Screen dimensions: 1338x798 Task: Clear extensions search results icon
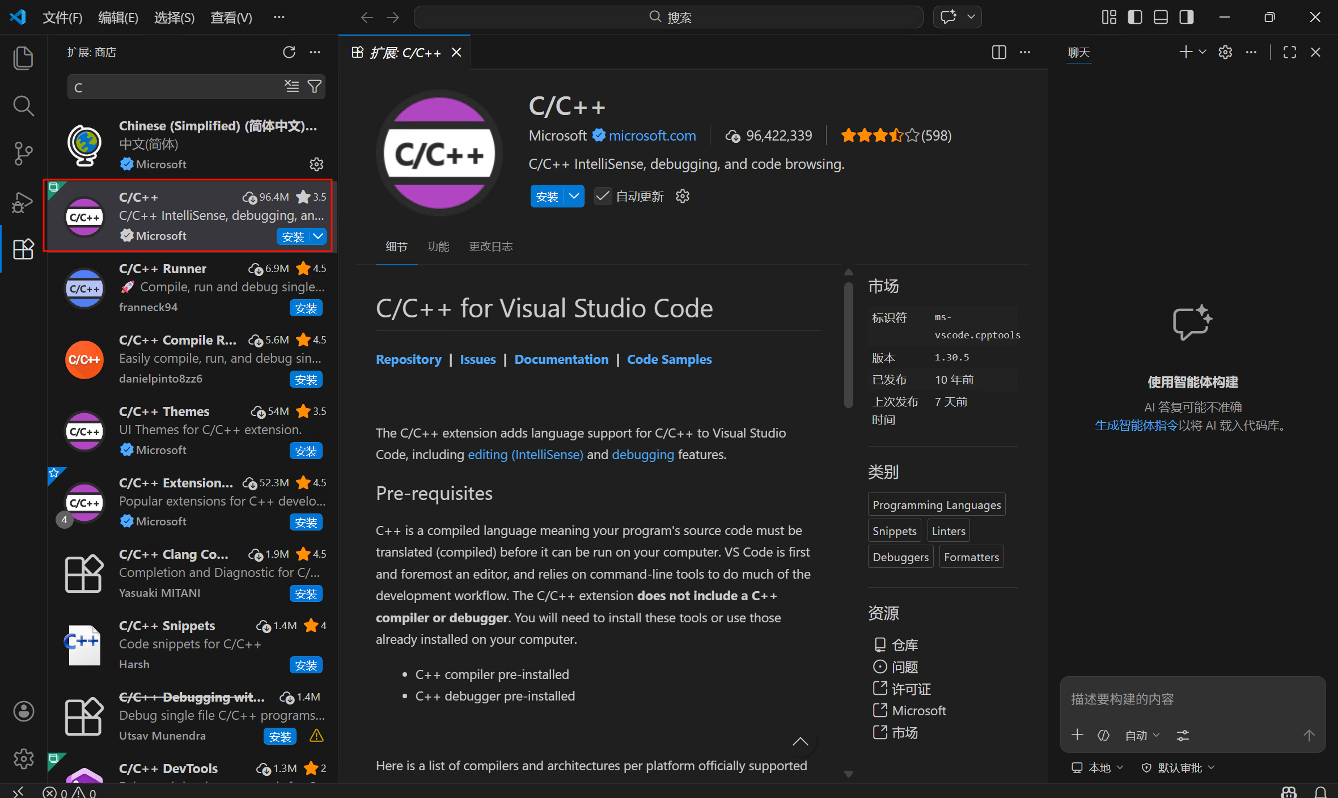pyautogui.click(x=291, y=87)
